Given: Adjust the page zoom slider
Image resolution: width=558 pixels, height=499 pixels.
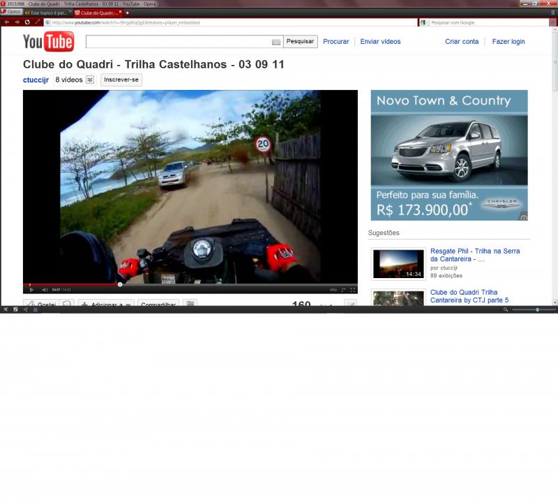Looking at the screenshot, I should (x=534, y=310).
